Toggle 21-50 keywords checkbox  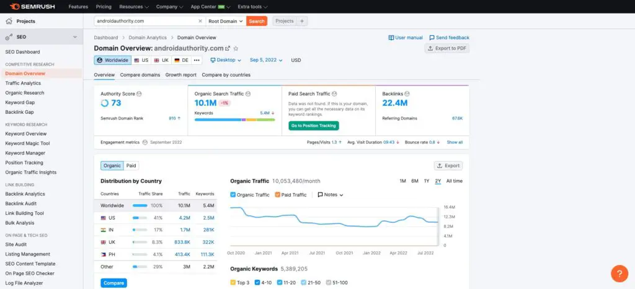tap(304, 283)
